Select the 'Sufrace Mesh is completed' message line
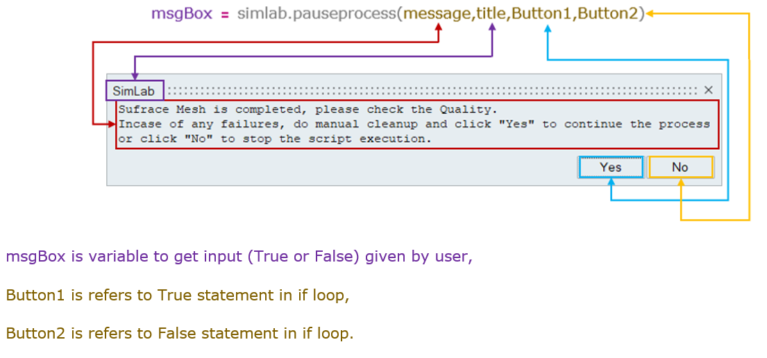 (308, 110)
